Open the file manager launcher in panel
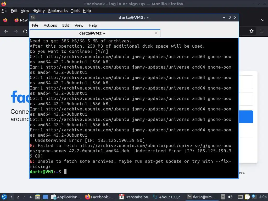The image size is (268, 201). pos(38,197)
